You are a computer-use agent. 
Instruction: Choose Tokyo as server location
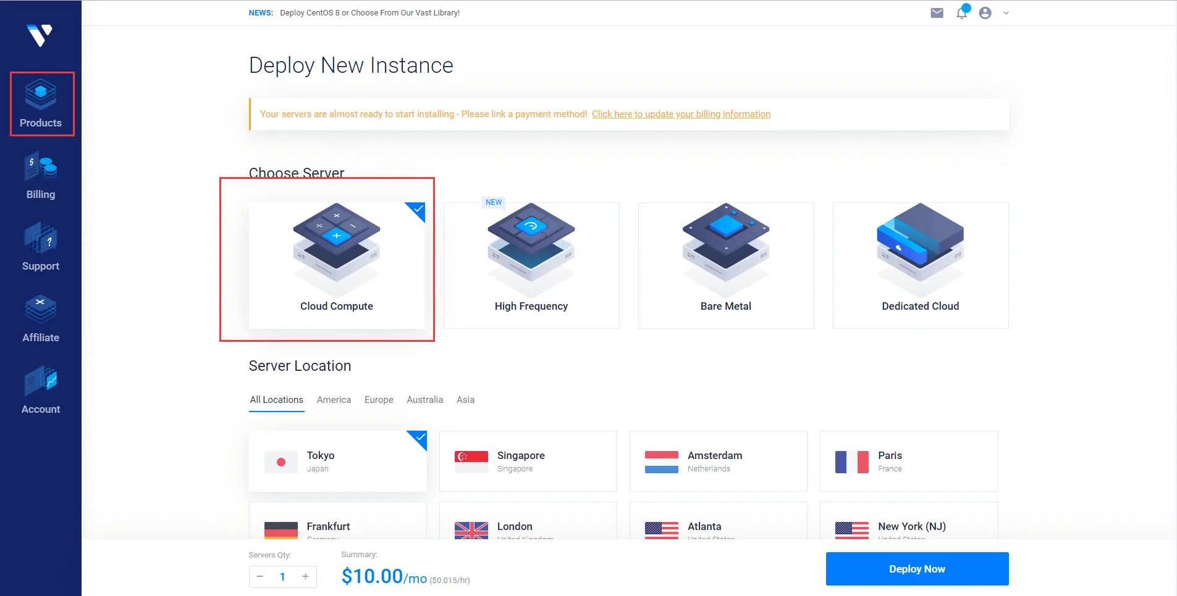[x=338, y=461]
